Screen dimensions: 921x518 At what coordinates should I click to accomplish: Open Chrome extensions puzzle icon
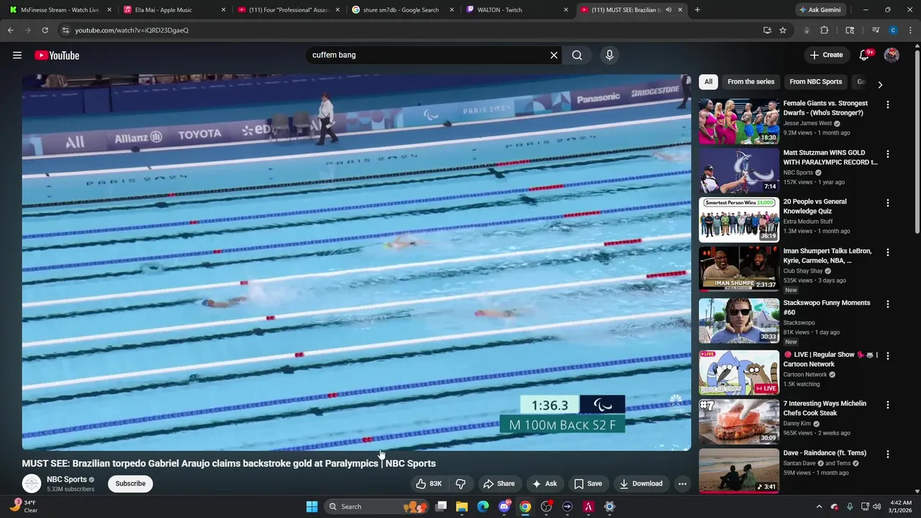pyautogui.click(x=825, y=30)
